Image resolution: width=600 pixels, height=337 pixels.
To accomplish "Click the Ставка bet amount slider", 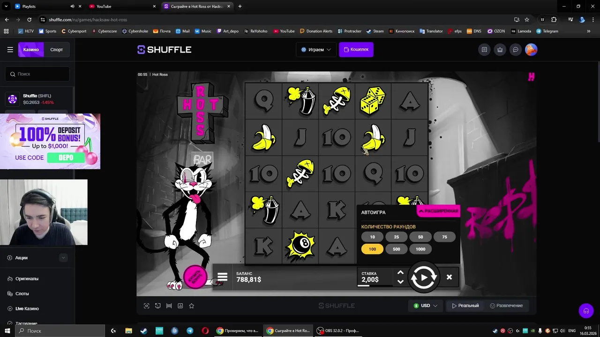I will click(375, 285).
